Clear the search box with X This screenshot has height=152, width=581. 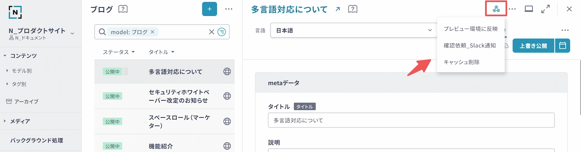211,32
